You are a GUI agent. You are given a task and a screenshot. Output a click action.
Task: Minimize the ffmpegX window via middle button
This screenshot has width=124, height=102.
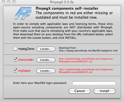click(9, 2)
